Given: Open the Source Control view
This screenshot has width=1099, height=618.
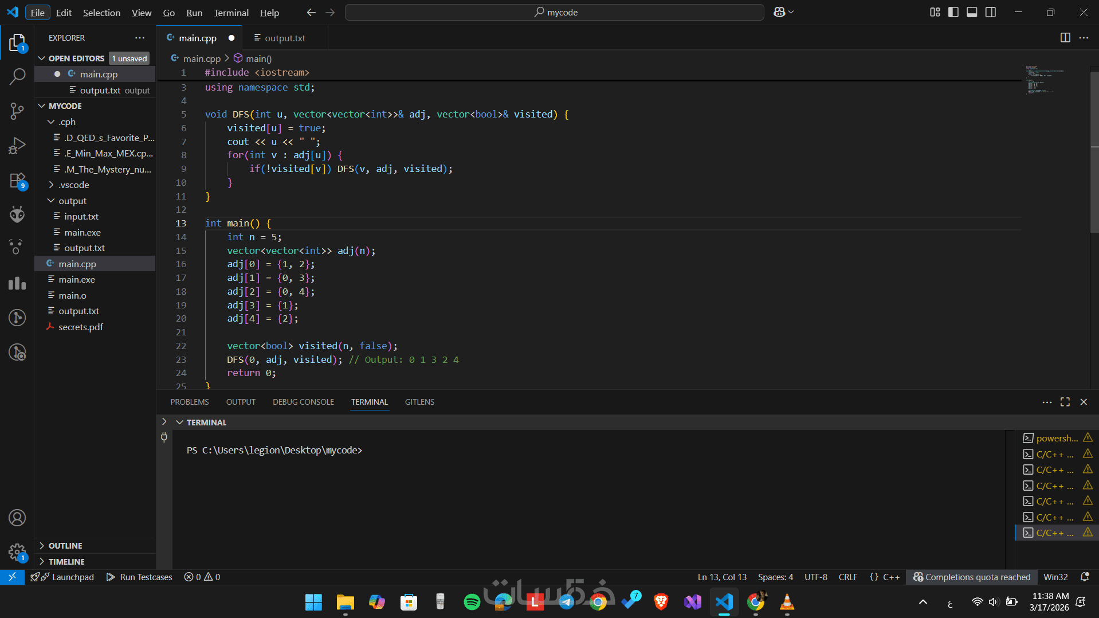Looking at the screenshot, I should click(x=17, y=111).
